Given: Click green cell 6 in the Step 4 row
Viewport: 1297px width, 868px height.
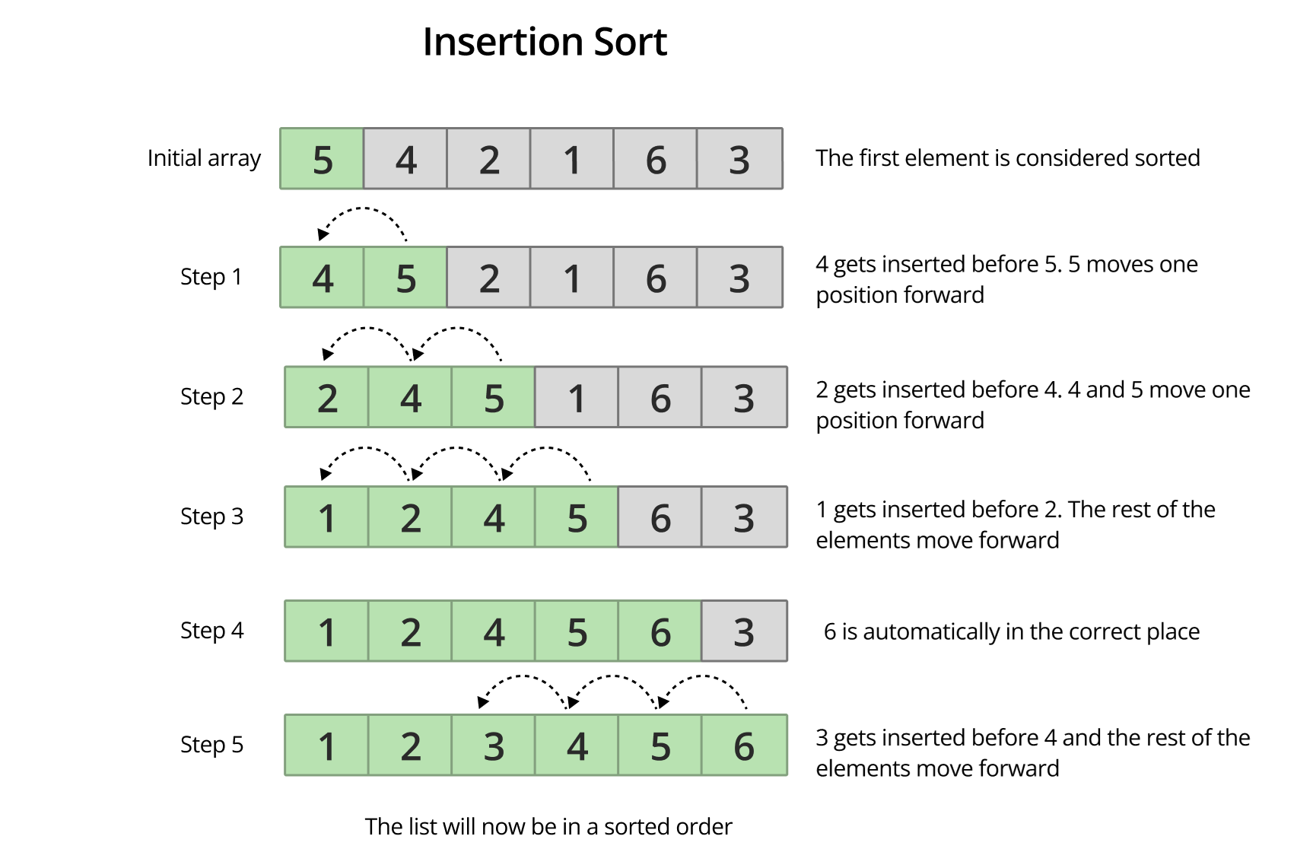Looking at the screenshot, I should pyautogui.click(x=660, y=631).
